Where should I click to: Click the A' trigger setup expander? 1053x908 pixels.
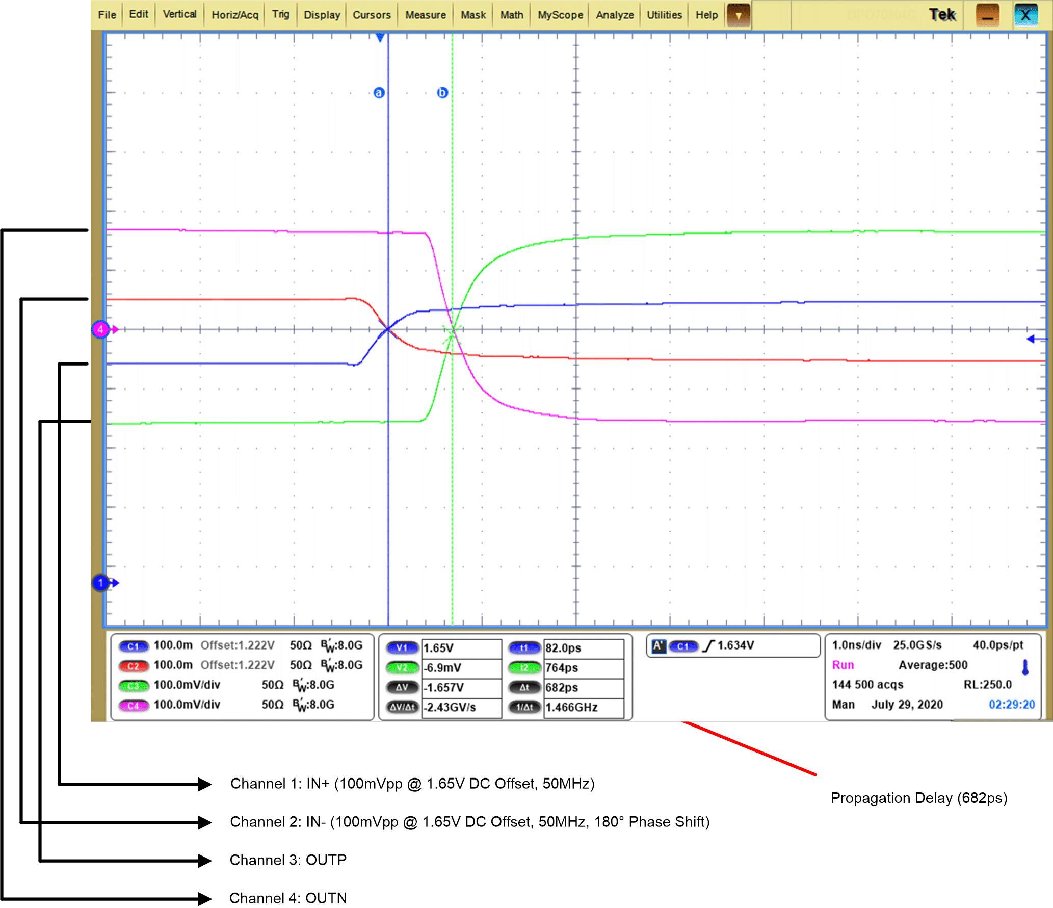click(x=659, y=646)
